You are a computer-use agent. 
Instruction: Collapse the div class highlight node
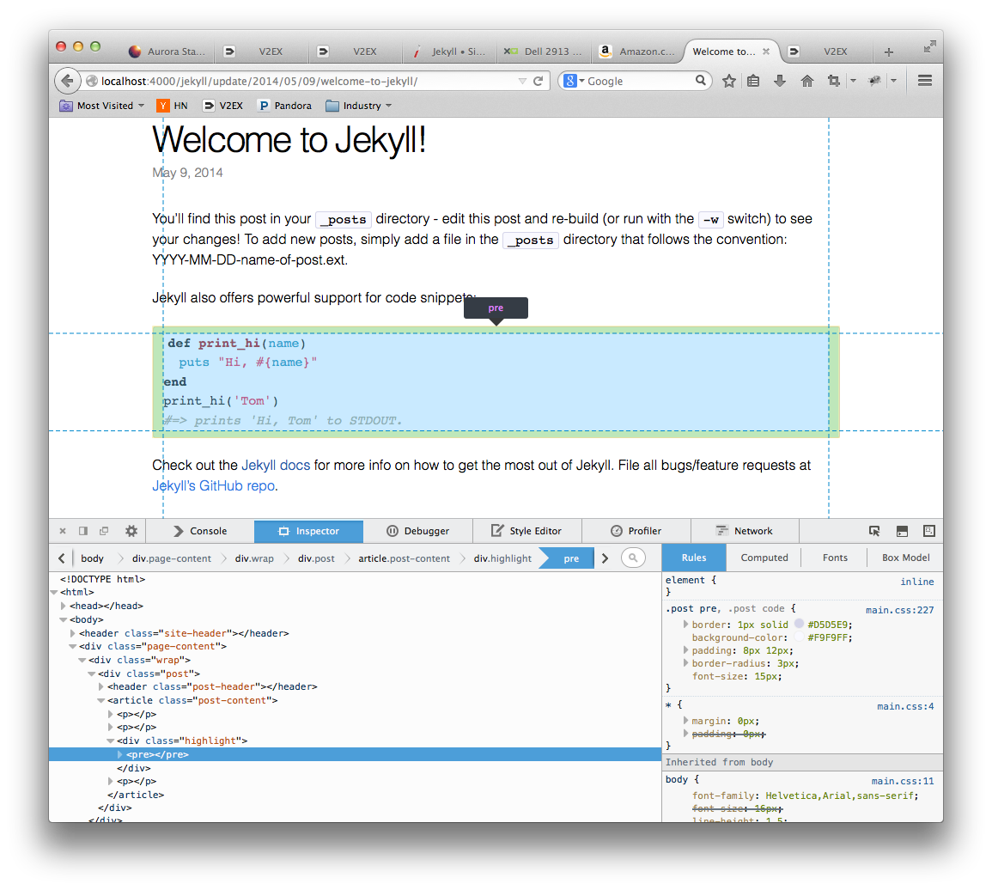point(111,741)
